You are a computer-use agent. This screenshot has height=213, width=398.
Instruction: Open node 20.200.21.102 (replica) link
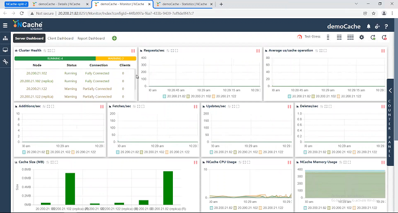pyautogui.click(x=36, y=81)
